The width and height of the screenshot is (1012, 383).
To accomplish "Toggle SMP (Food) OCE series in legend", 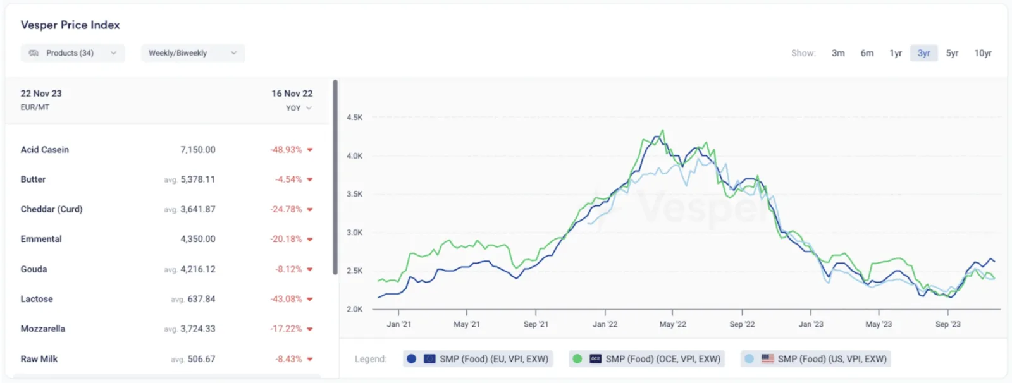I will point(647,359).
